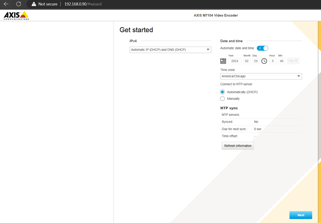Click the Hour input field
The width and height of the screenshot is (321, 223).
[273, 61]
